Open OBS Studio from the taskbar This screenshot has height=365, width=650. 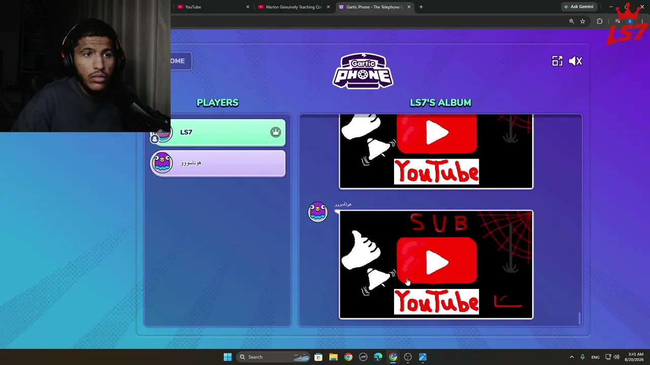(x=408, y=357)
